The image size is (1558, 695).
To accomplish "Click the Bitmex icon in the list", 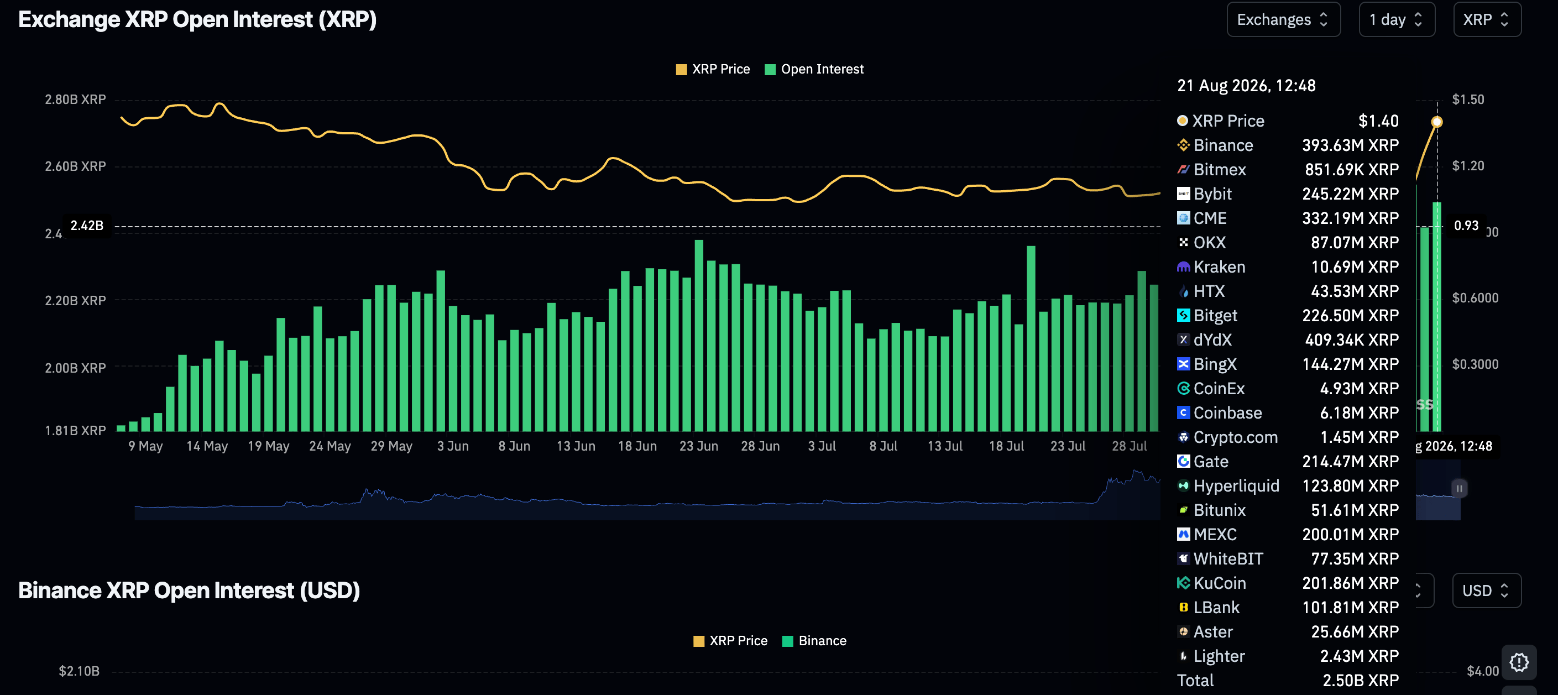I will coord(1183,169).
